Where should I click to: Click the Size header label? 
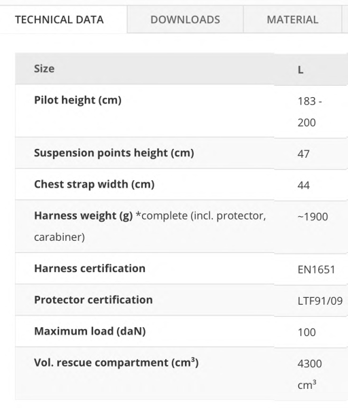tap(44, 69)
